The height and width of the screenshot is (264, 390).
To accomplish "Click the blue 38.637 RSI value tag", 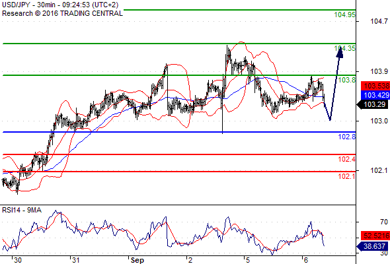I will (x=373, y=246).
